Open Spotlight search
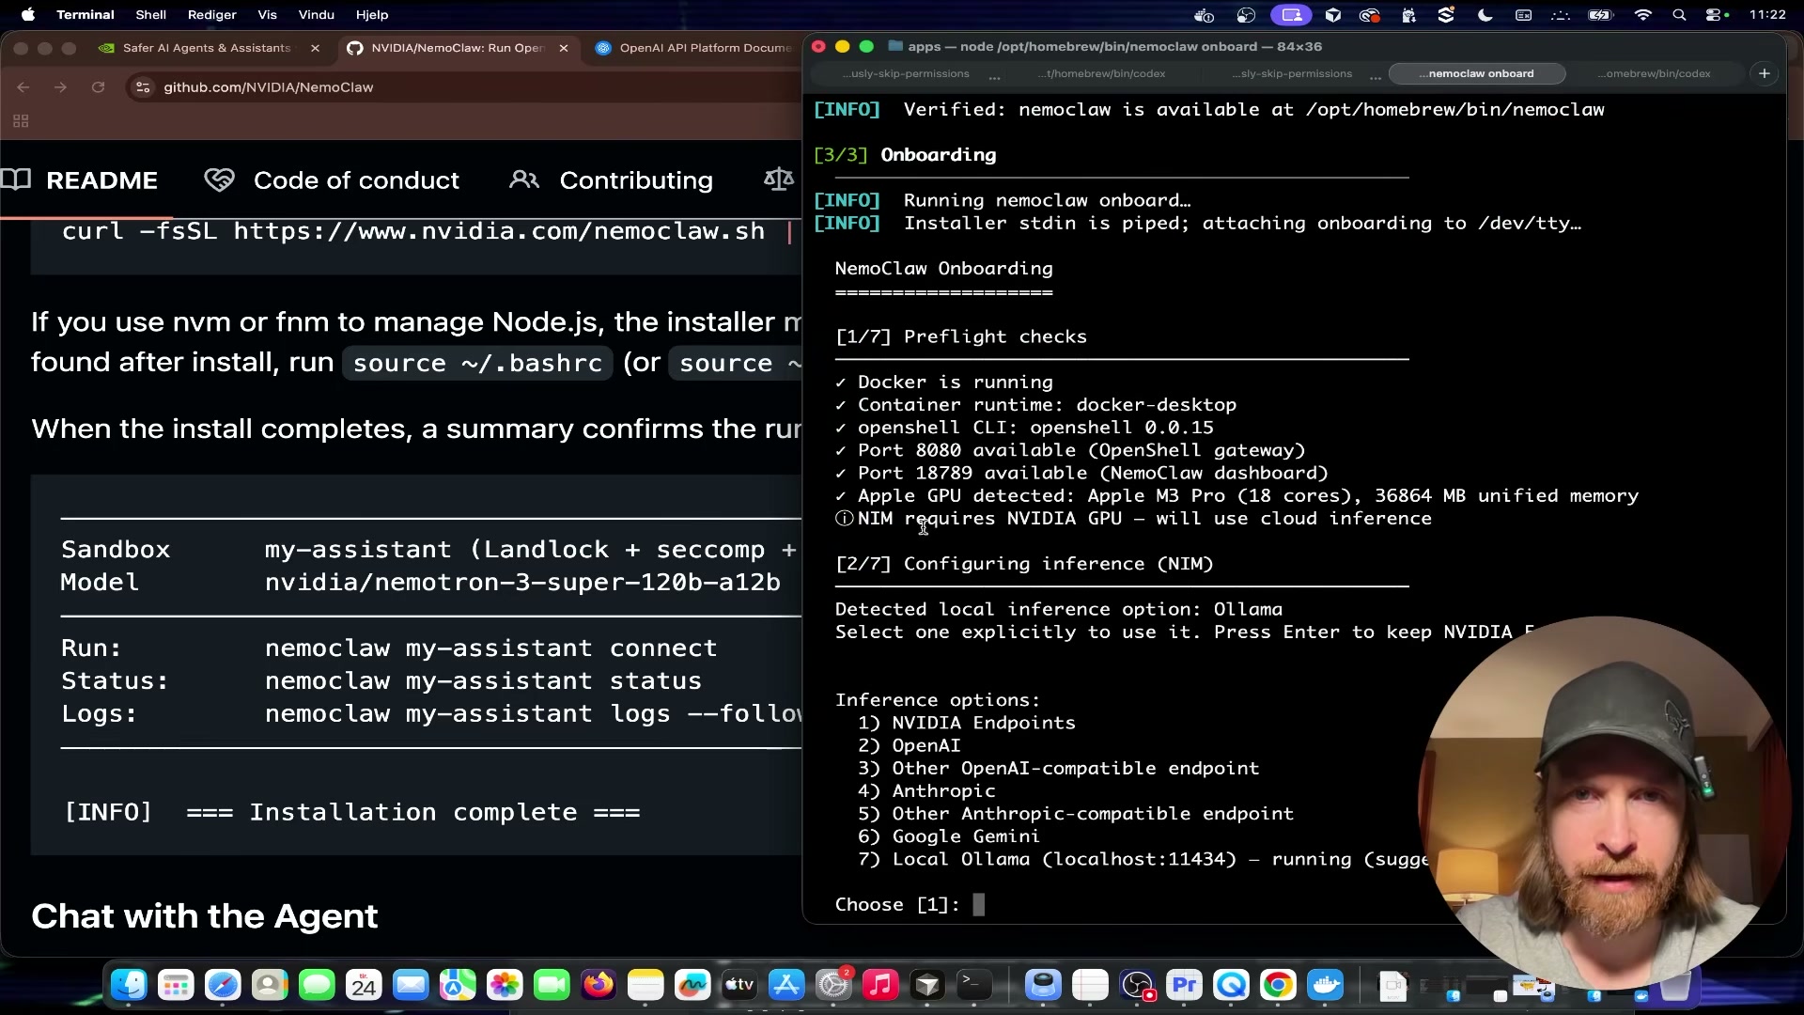The image size is (1804, 1015). [1679, 15]
